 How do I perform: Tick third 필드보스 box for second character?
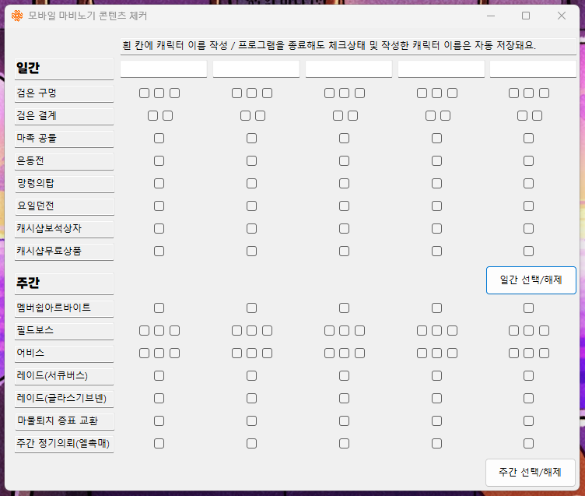(x=267, y=331)
